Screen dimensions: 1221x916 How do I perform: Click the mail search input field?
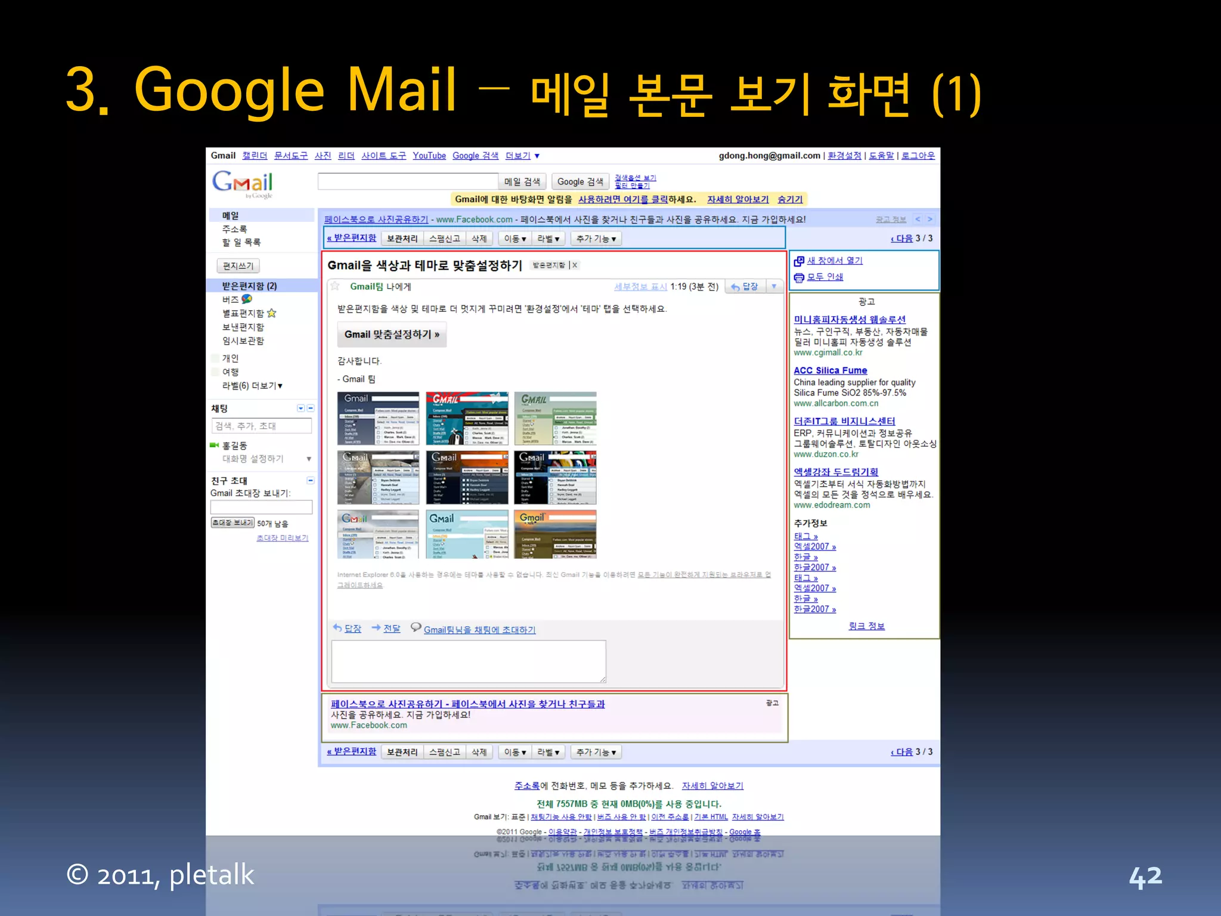(408, 182)
